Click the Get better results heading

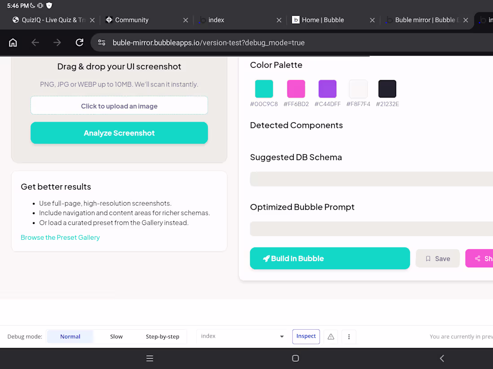(56, 187)
